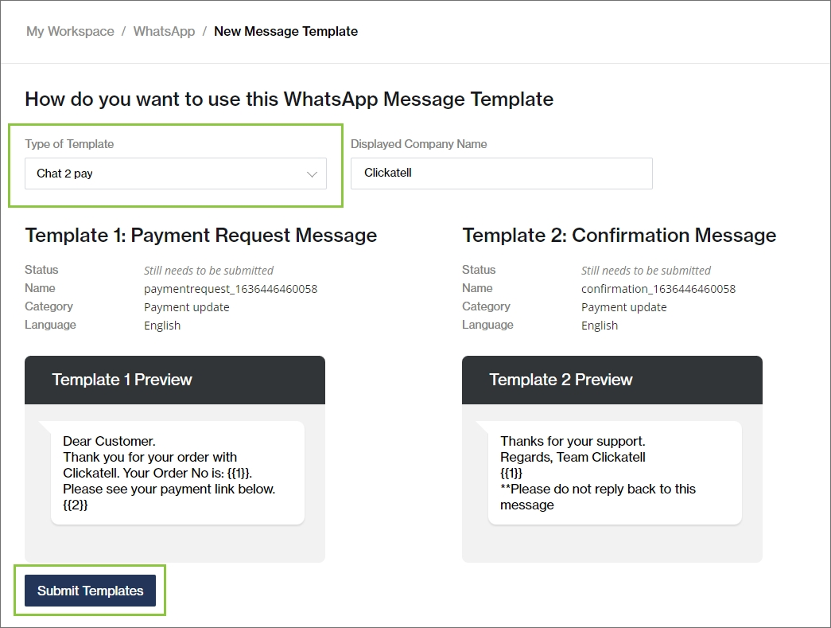The height and width of the screenshot is (628, 831).
Task: Open the Type of Template dropdown
Action: point(176,173)
